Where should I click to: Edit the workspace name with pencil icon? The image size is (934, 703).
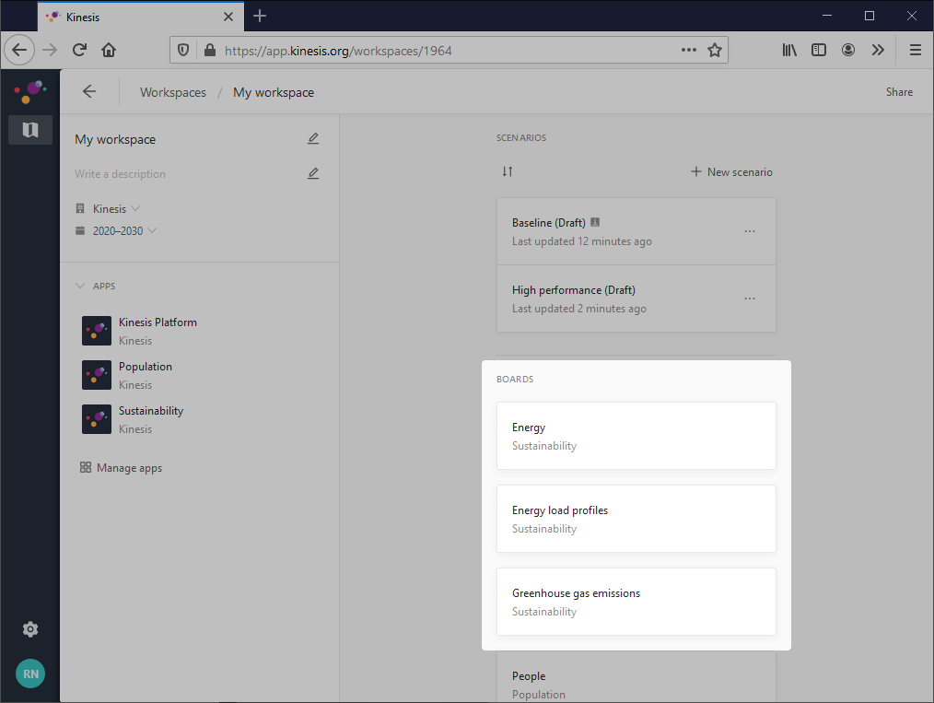[313, 138]
